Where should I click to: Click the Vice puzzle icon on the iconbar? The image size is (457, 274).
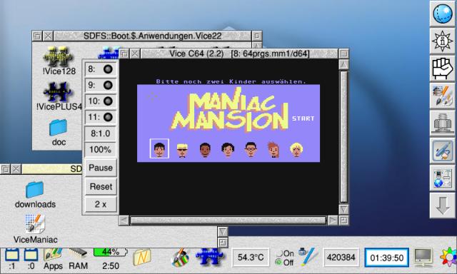pos(209,257)
